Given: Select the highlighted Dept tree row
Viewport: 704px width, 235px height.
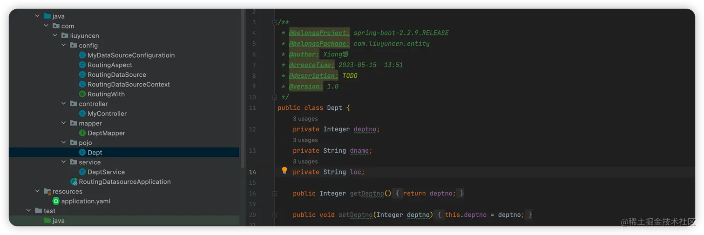Looking at the screenshot, I should point(124,153).
